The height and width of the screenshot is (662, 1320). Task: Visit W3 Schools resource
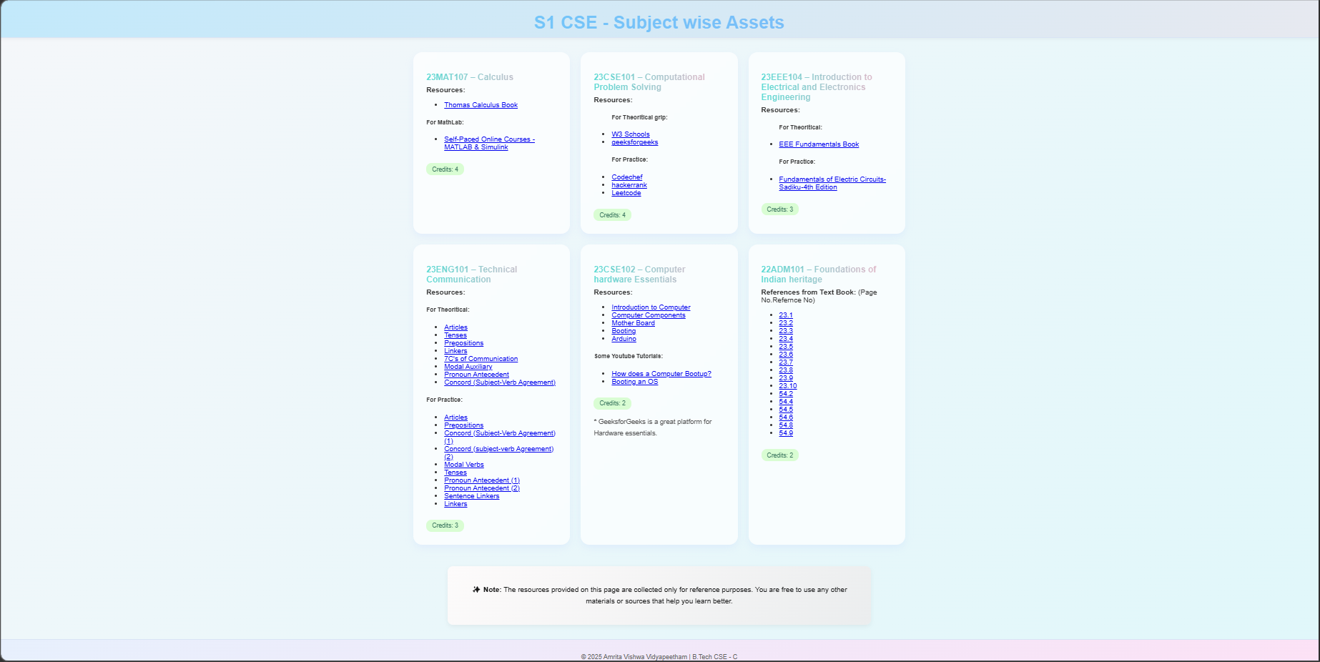point(631,134)
